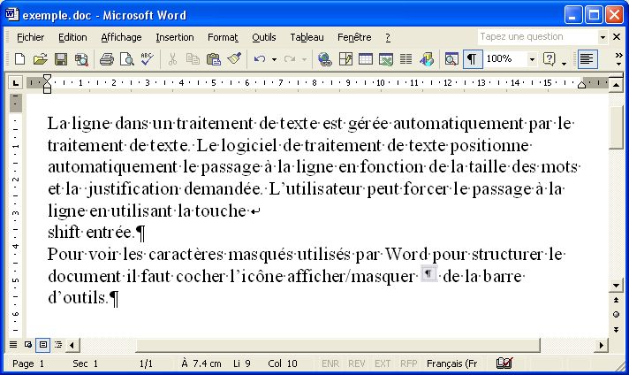The width and height of the screenshot is (629, 375).
Task: Open the Fenêtre menu
Action: (x=354, y=37)
